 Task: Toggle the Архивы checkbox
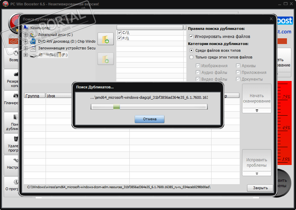tap(238, 66)
